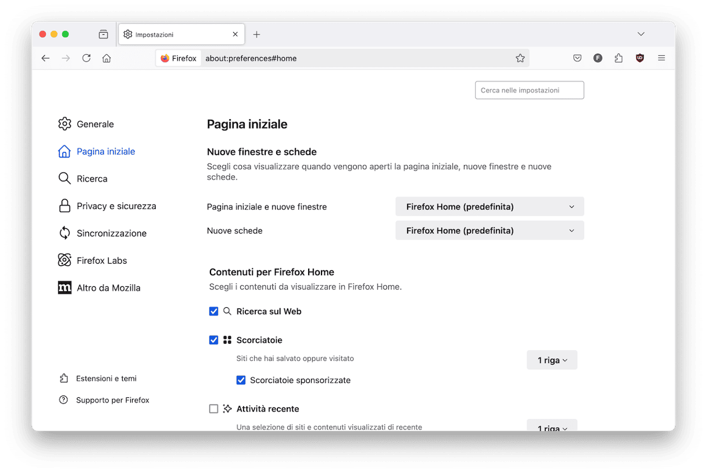
Task: Reload the current page
Action: (x=86, y=58)
